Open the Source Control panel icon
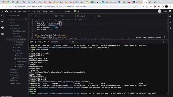The width and height of the screenshot is (173, 97). (x=2, y=27)
